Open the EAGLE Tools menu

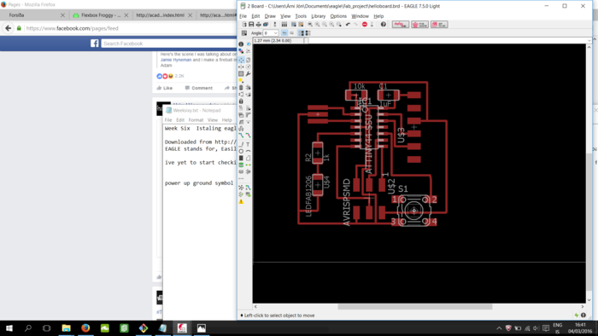coord(301,16)
